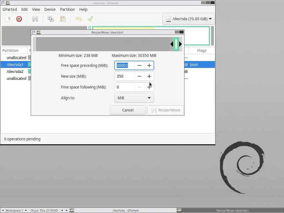Click the GParted main window menu icon
284x213 pixels.
click(3, 3)
